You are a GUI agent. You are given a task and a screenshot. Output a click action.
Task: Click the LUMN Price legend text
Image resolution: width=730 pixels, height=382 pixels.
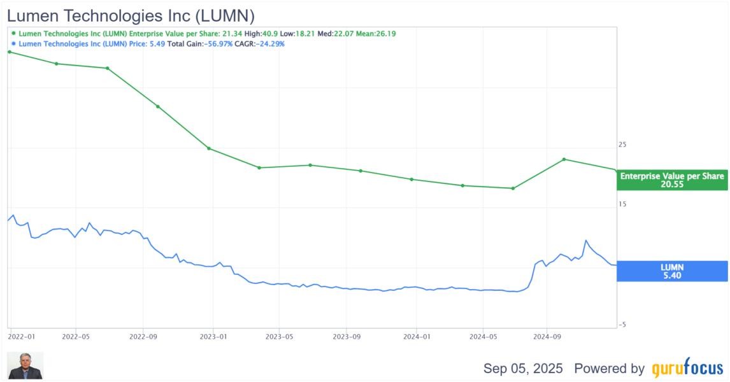pyautogui.click(x=152, y=44)
